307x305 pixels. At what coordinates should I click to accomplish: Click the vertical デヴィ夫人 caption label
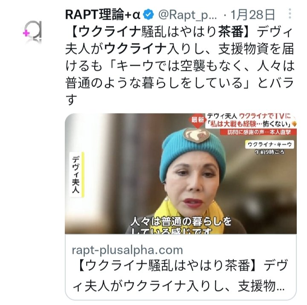(76, 174)
